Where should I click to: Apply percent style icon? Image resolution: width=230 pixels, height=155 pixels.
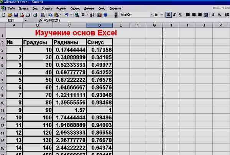[x=219, y=15]
